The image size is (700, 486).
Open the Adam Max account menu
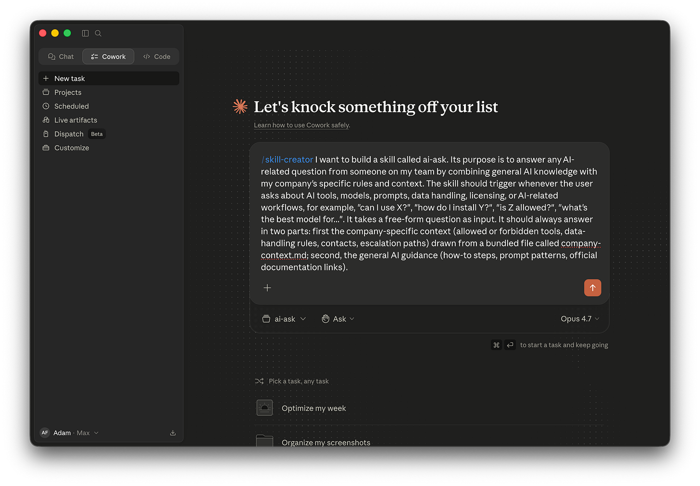70,433
